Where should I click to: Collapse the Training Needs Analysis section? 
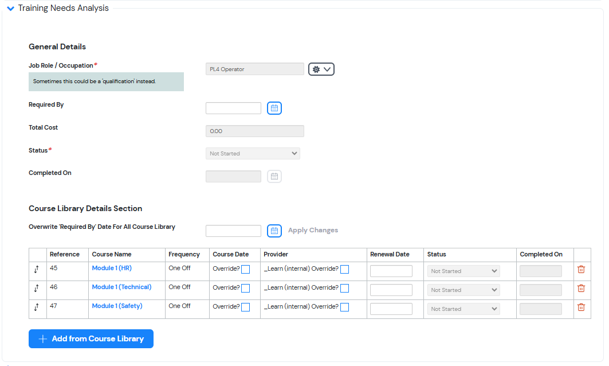click(x=10, y=9)
